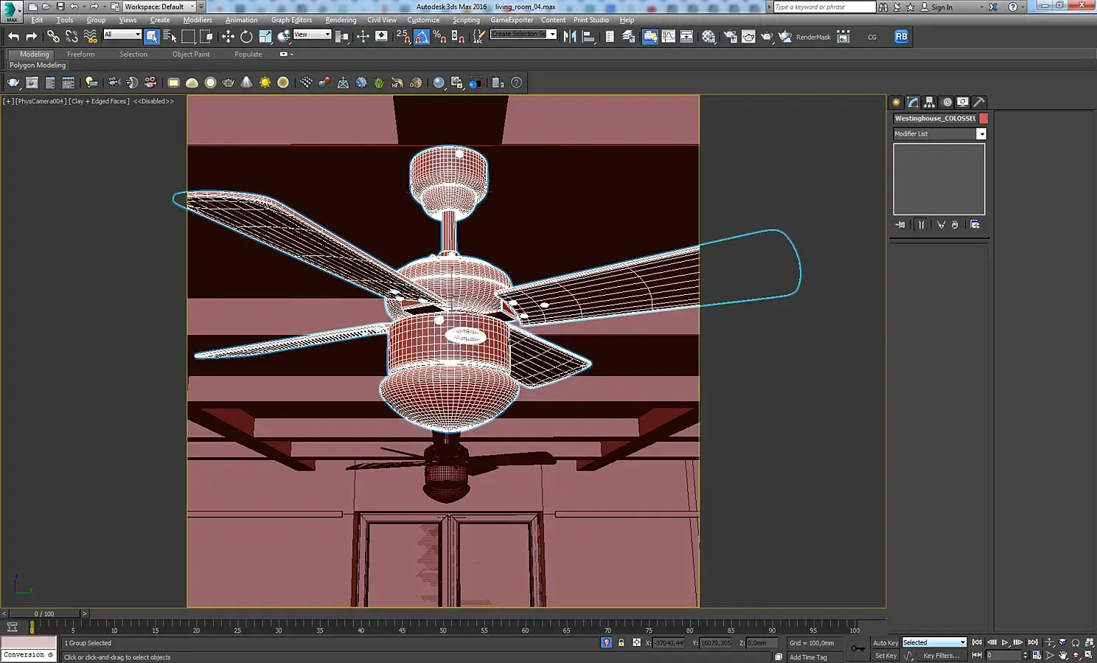Screen dimensions: 1097x663
Task: Click the RB plugin icon
Action: coord(901,36)
